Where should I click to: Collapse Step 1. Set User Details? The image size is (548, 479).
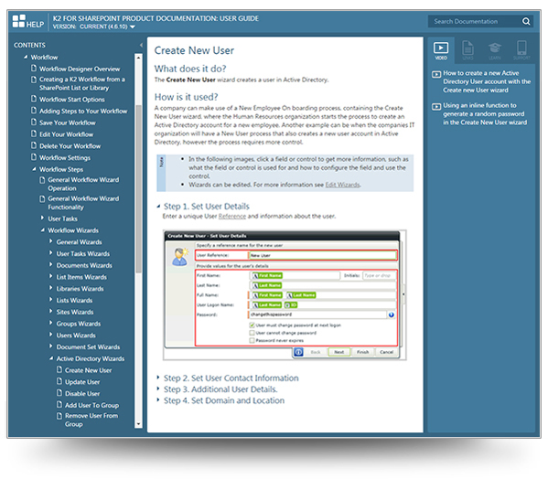pos(158,207)
